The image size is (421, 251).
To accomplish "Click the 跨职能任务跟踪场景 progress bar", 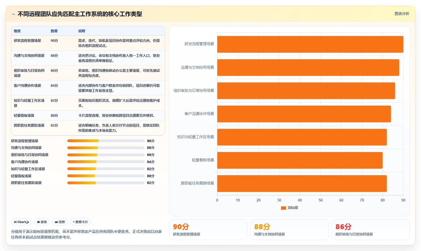I will coord(106,183).
